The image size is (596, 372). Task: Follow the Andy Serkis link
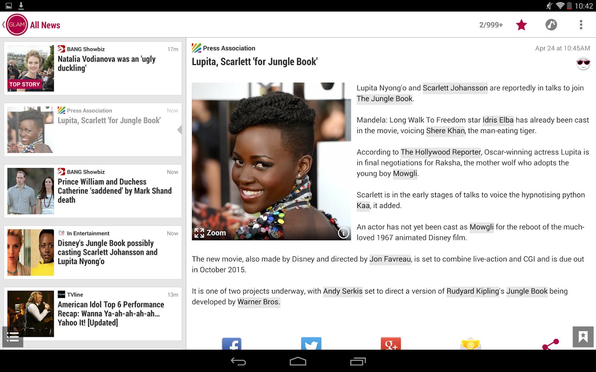pos(343,291)
